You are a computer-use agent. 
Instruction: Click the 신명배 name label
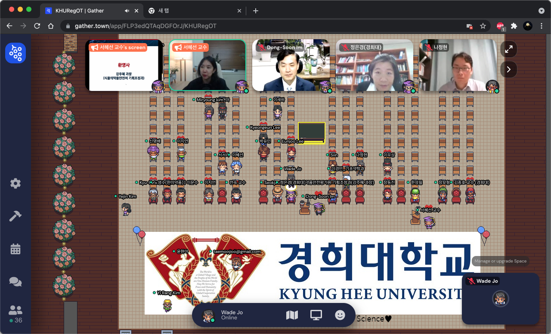(x=155, y=141)
